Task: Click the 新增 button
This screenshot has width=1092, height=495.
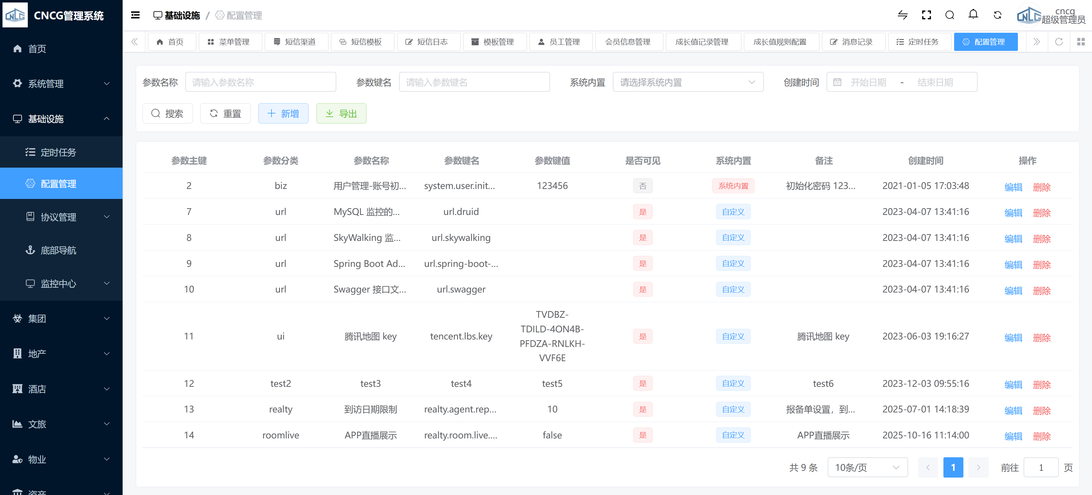Action: (x=283, y=114)
